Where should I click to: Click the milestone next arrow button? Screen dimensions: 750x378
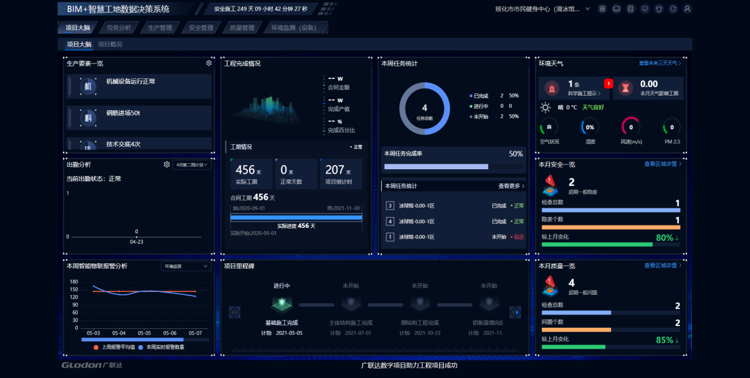click(x=515, y=312)
